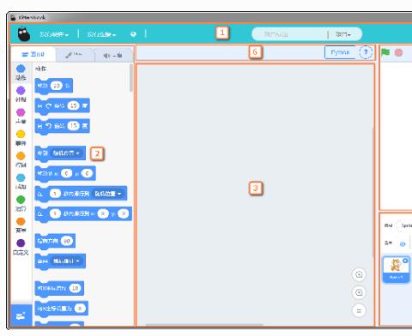Click the seconds value in glide-to-position block
The height and width of the screenshot is (336, 412).
click(55, 194)
